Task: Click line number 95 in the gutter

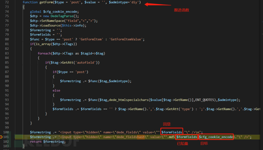Action: (x=7, y=109)
